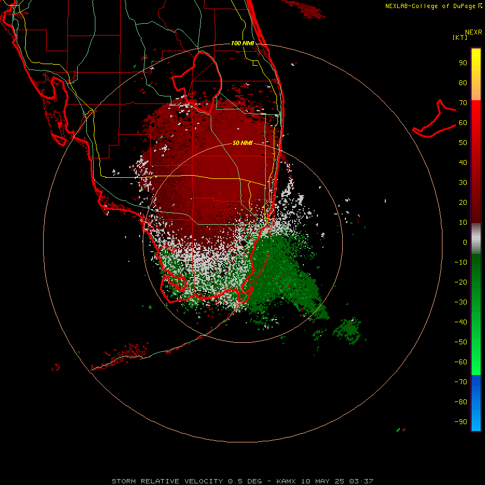Click the -20 value on velocity scale

coord(461,282)
